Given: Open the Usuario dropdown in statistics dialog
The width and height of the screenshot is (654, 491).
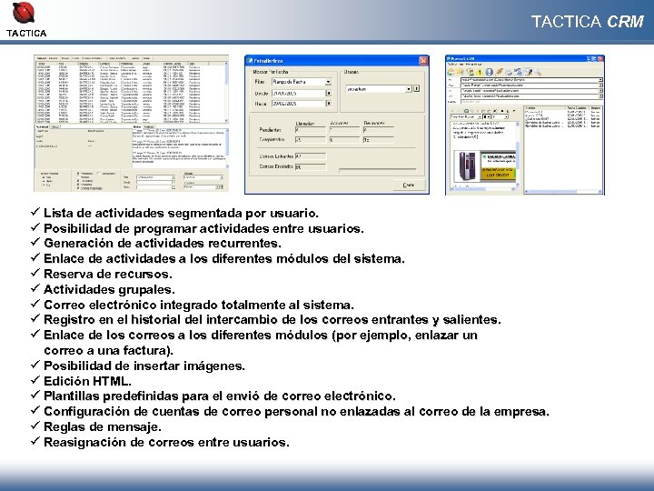Looking at the screenshot, I should pyautogui.click(x=409, y=88).
